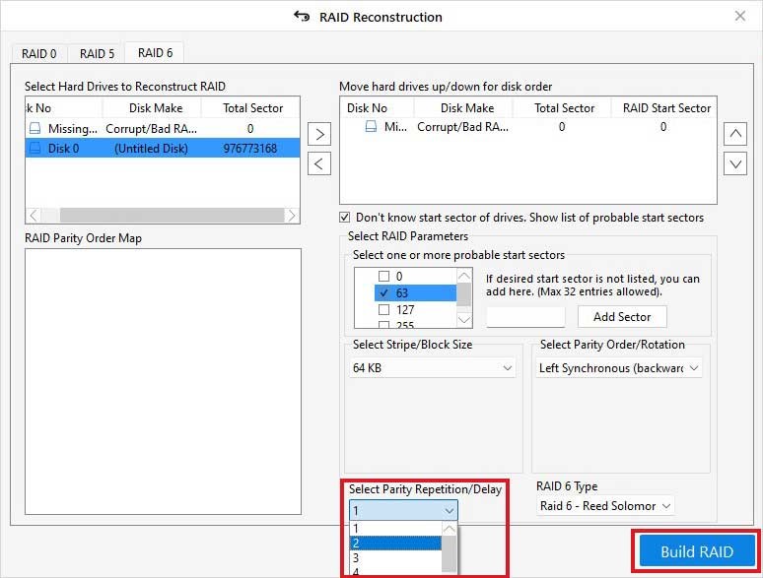Click the Mi... drive icon in disk order list
The image size is (763, 578).
[x=371, y=127]
